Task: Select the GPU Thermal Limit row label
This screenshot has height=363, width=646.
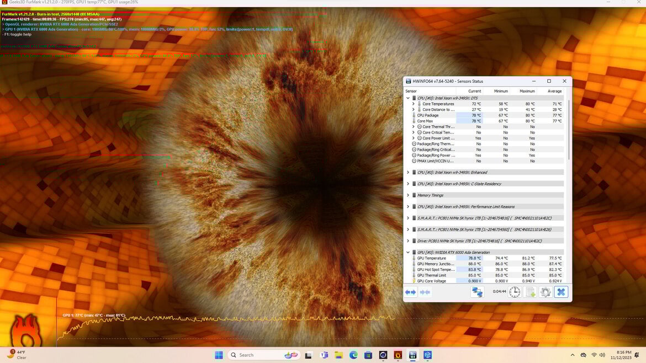Action: [431, 276]
